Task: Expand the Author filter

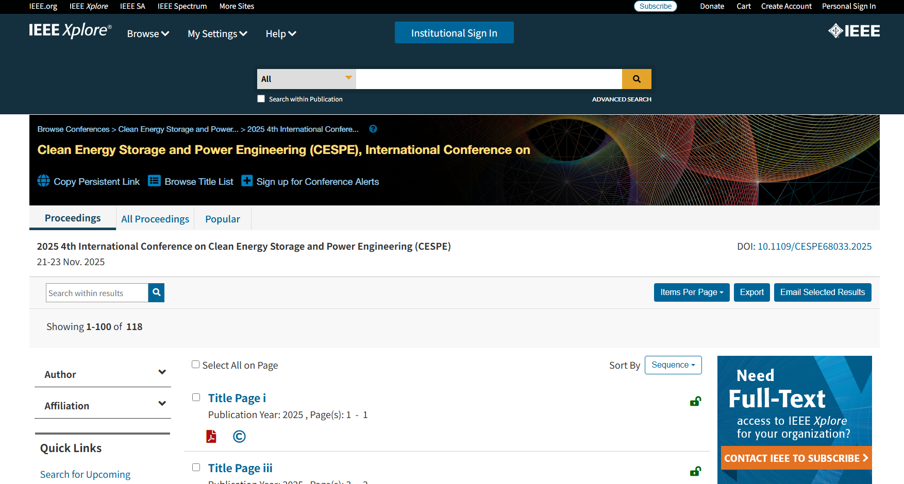Action: click(103, 374)
